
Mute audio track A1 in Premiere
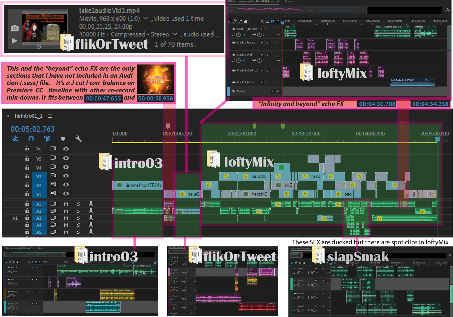point(66,204)
